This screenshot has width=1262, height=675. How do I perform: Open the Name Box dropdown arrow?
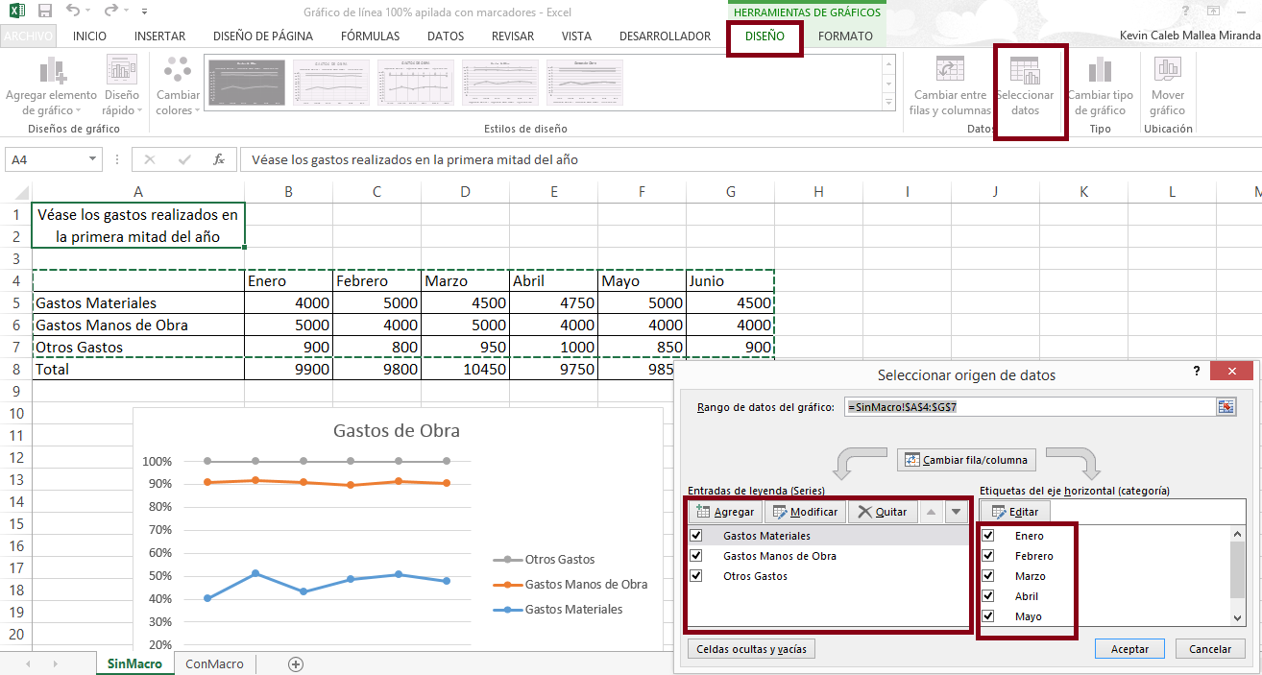tap(93, 159)
